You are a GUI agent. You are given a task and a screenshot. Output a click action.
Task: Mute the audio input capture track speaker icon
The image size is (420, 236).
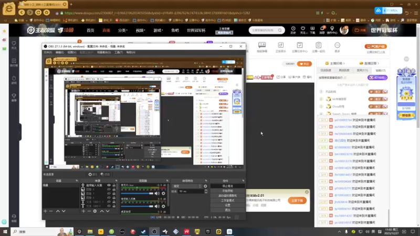(157, 206)
